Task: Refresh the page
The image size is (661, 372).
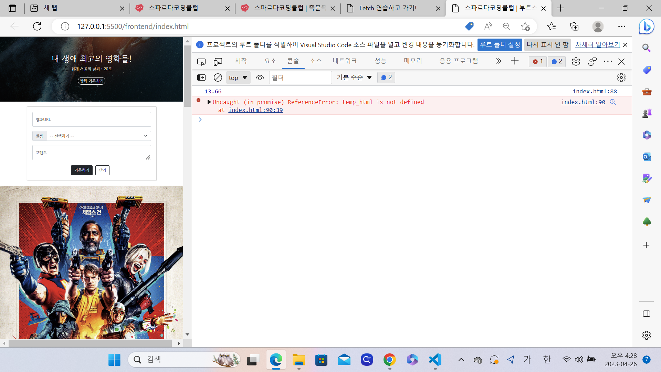Action: tap(37, 26)
